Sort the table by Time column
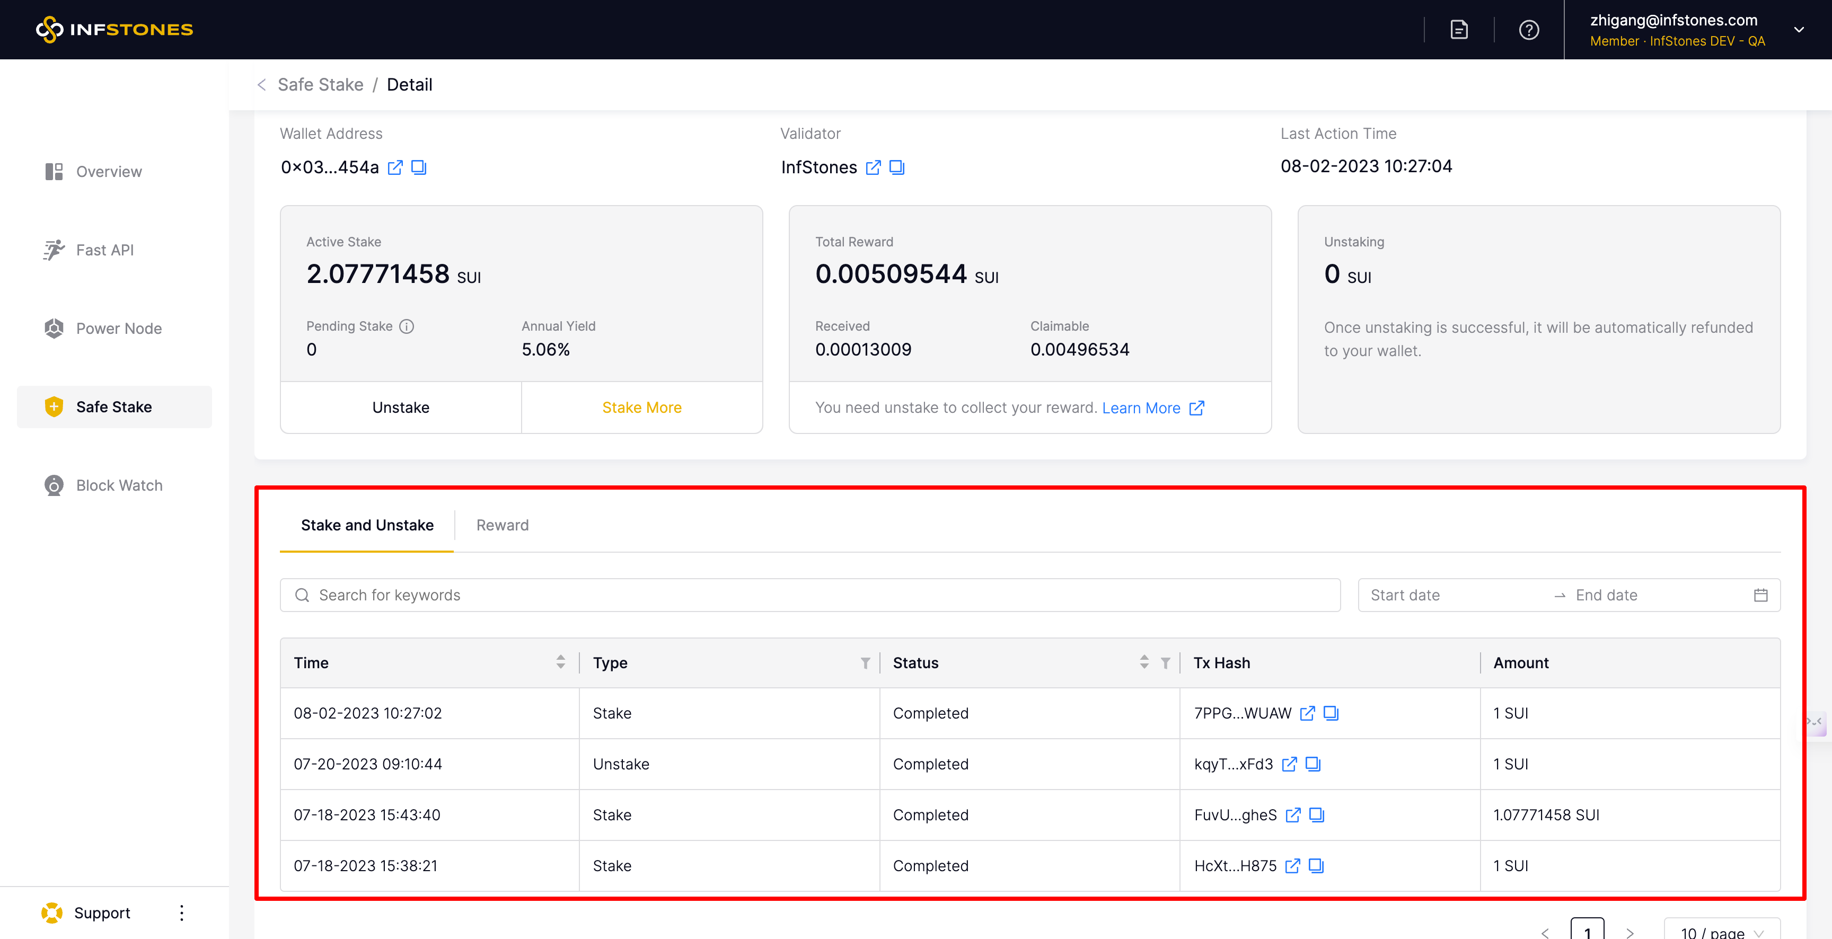 pos(560,662)
